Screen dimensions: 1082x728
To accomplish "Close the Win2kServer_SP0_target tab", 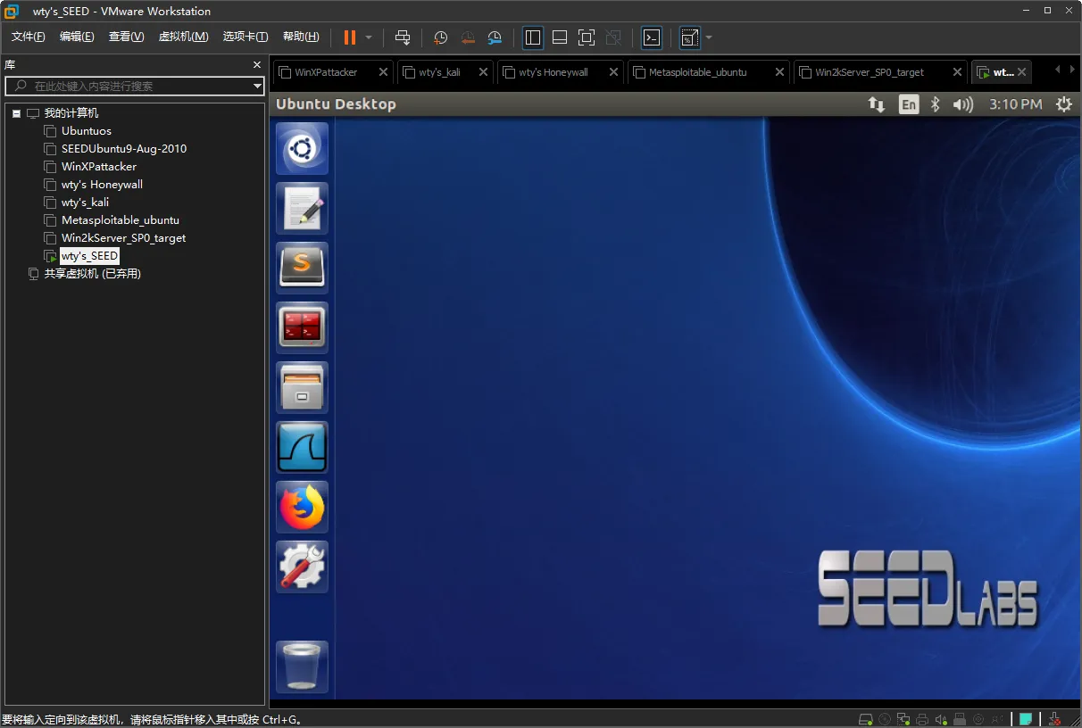I will pyautogui.click(x=957, y=72).
